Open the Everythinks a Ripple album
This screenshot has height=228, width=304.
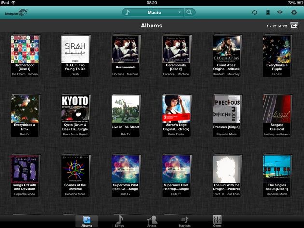point(277,56)
